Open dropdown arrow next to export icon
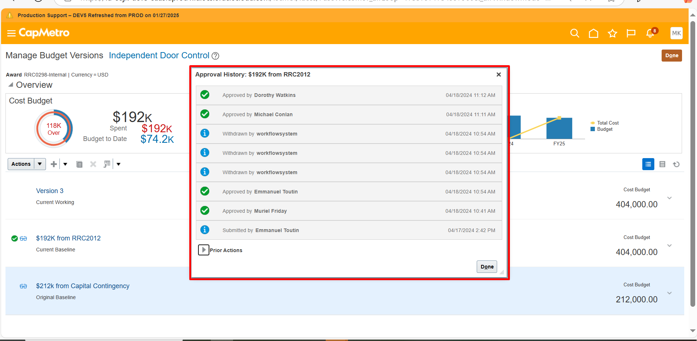 coord(119,164)
